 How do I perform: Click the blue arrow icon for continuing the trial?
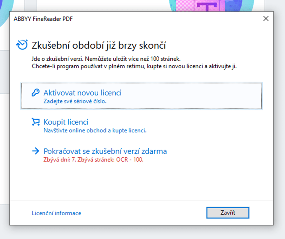(x=36, y=151)
